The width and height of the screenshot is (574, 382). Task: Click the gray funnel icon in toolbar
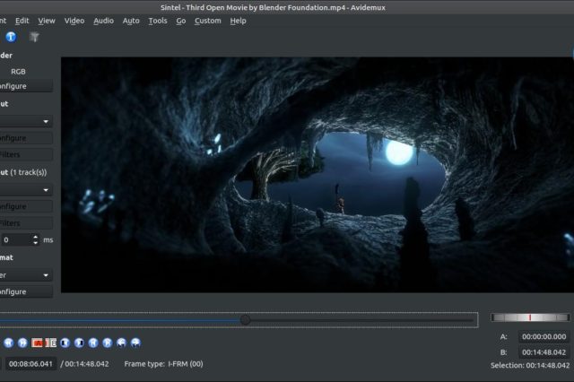[x=34, y=37]
